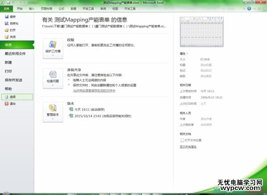Image resolution: width=267 pixels, height=195 pixels.
Task: Click the 保护工作簿 lock and key button
Action: (53, 48)
